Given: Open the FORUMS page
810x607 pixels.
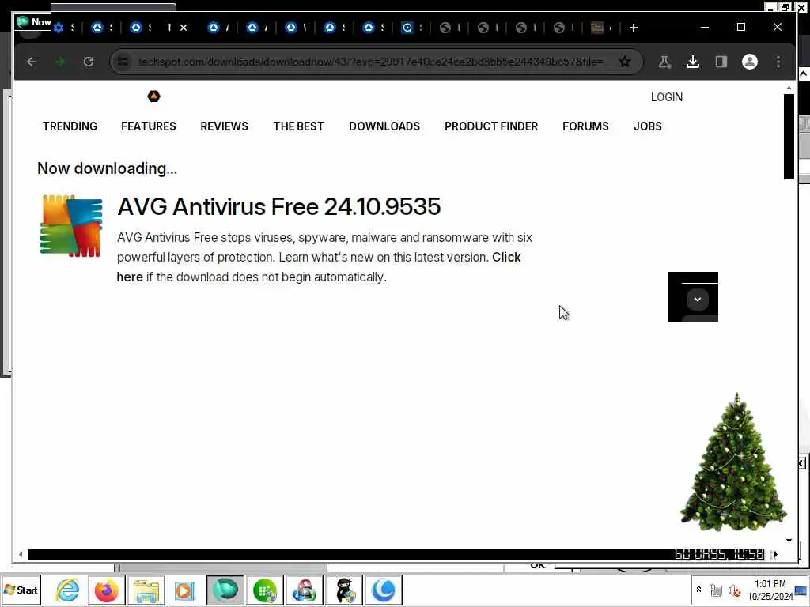Looking at the screenshot, I should (586, 126).
